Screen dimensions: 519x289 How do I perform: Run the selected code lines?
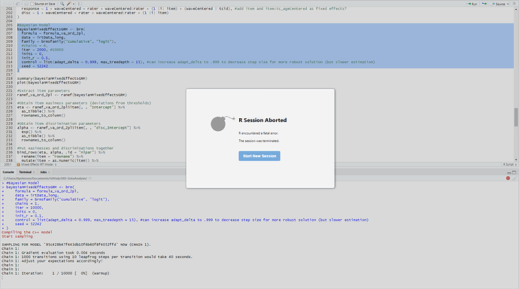pos(472,4)
